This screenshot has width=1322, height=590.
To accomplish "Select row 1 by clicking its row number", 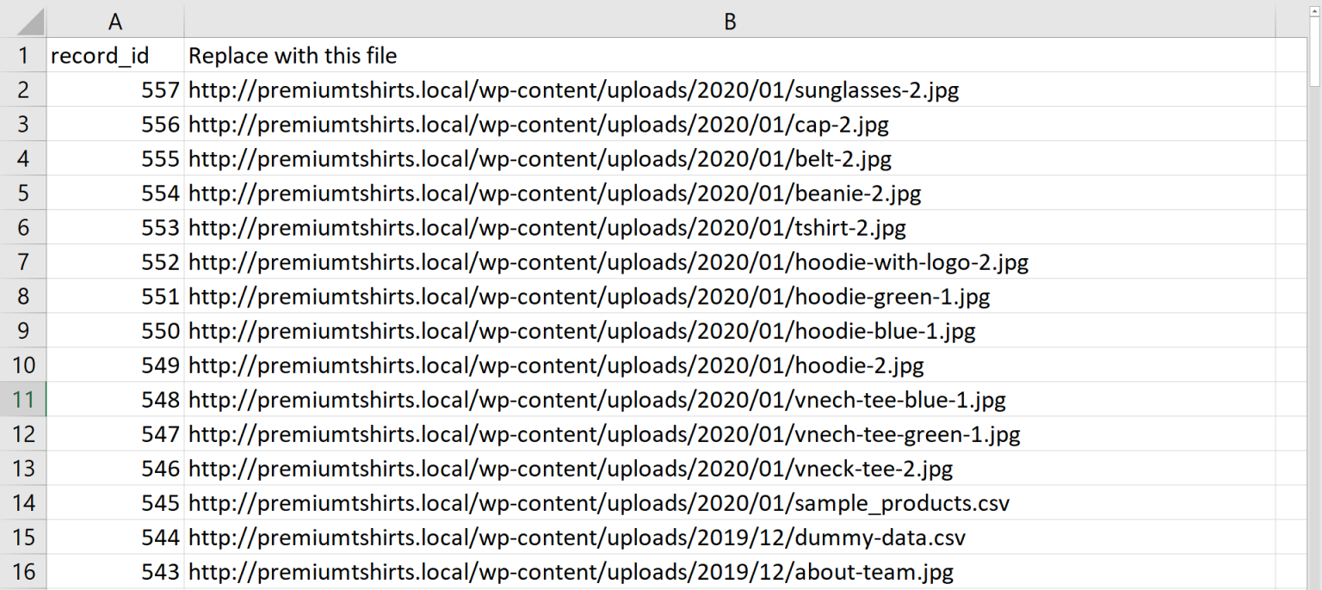I will (x=22, y=55).
